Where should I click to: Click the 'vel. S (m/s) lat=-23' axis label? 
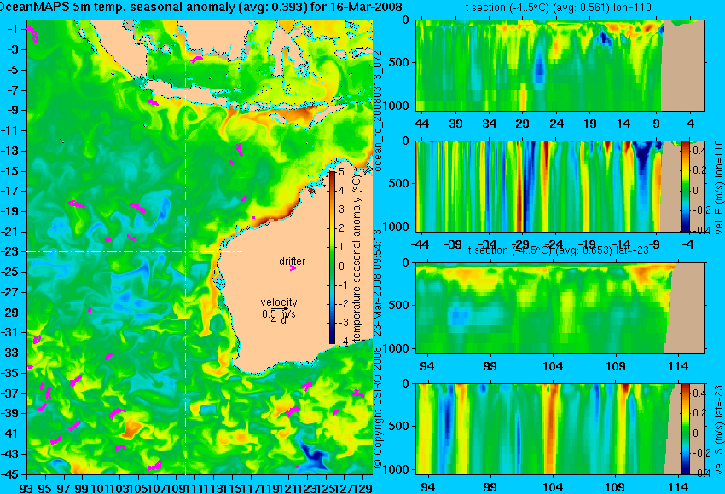click(718, 430)
